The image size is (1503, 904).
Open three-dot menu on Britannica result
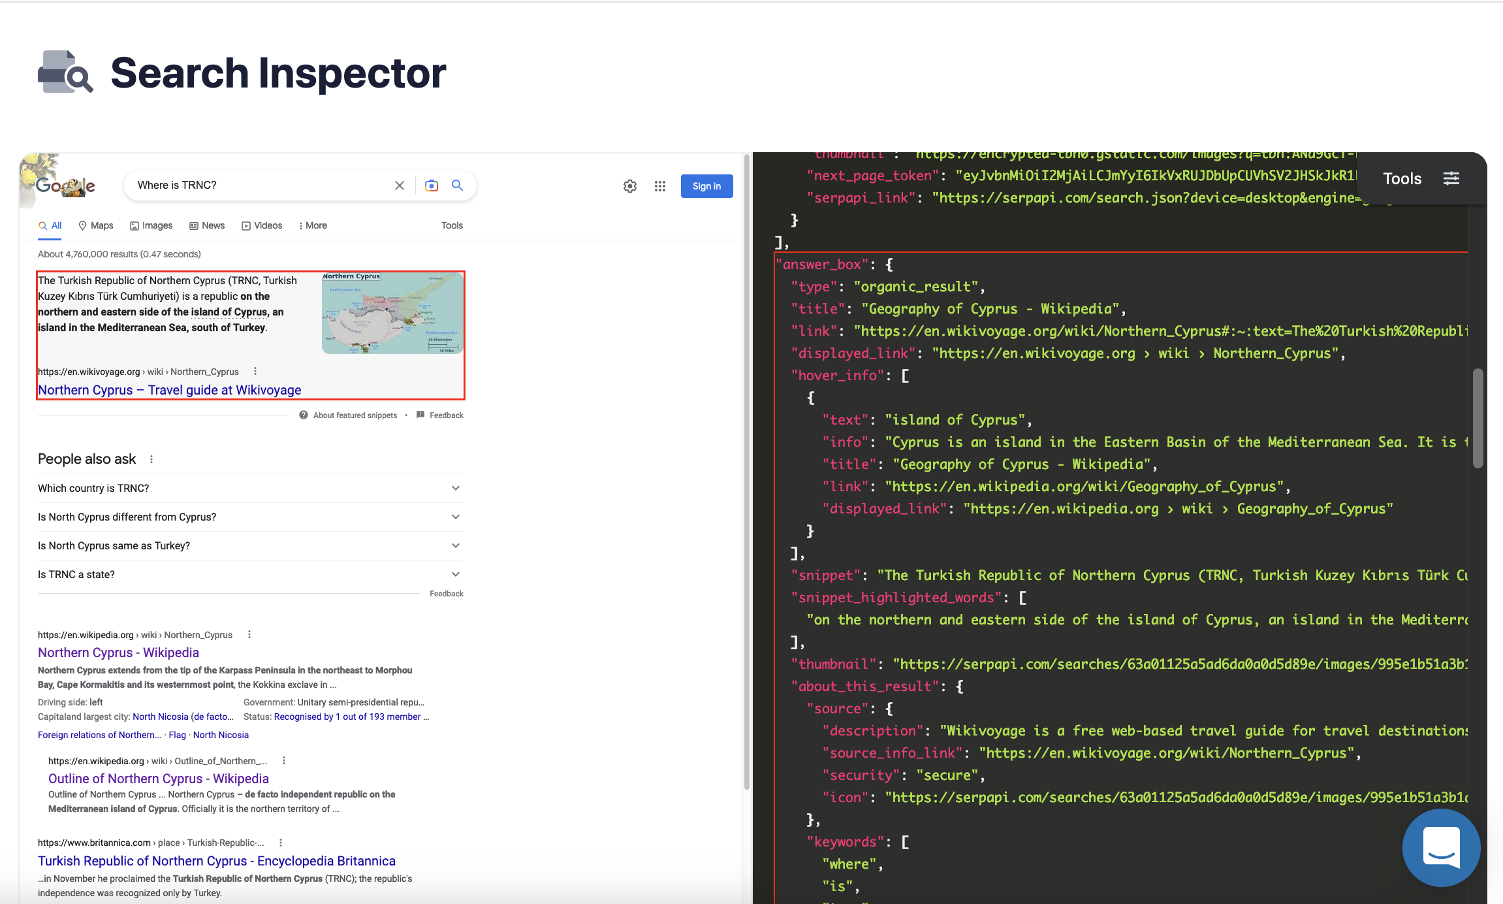280,843
